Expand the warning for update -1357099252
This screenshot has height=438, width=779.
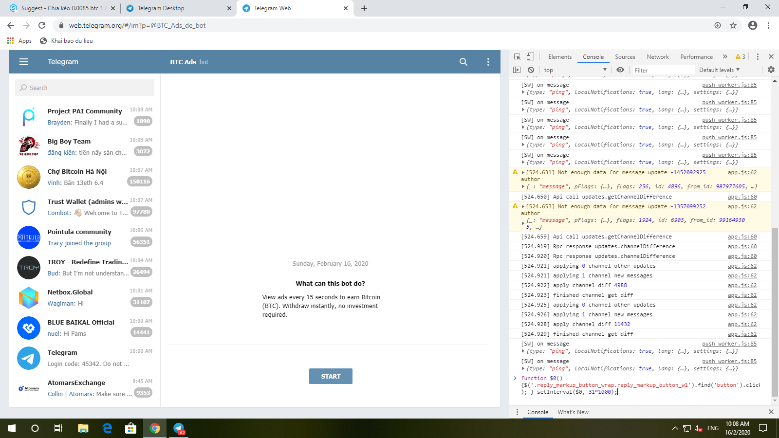pyautogui.click(x=523, y=206)
